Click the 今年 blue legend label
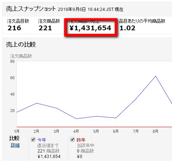The width and height of the screenshot is (172, 162). (42, 140)
